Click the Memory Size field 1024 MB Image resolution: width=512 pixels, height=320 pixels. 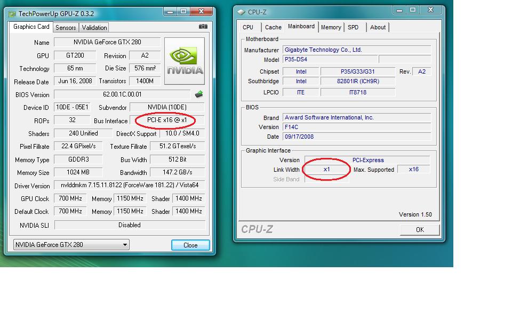coord(78,172)
